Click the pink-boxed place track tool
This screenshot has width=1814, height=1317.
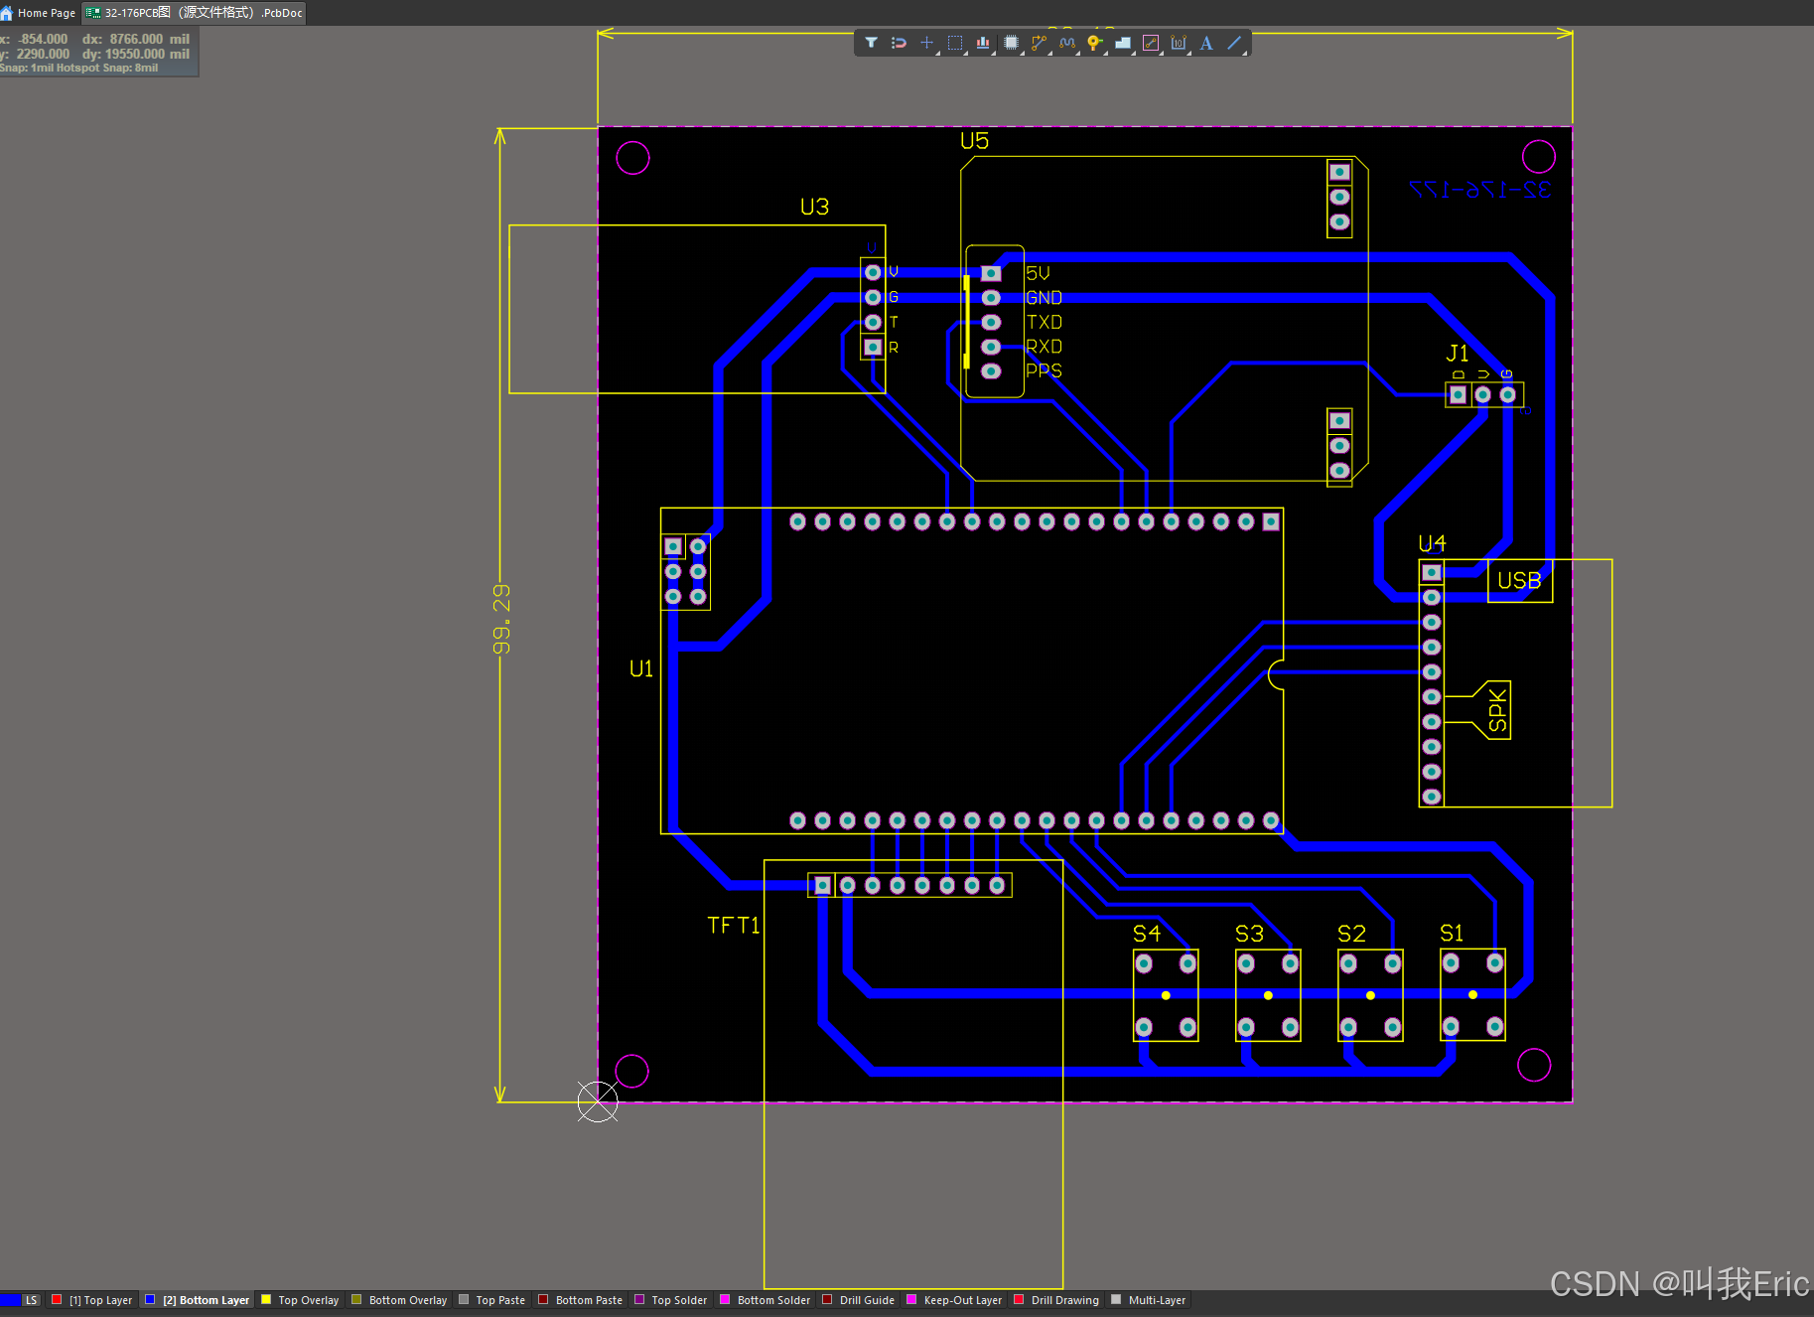tap(1151, 43)
